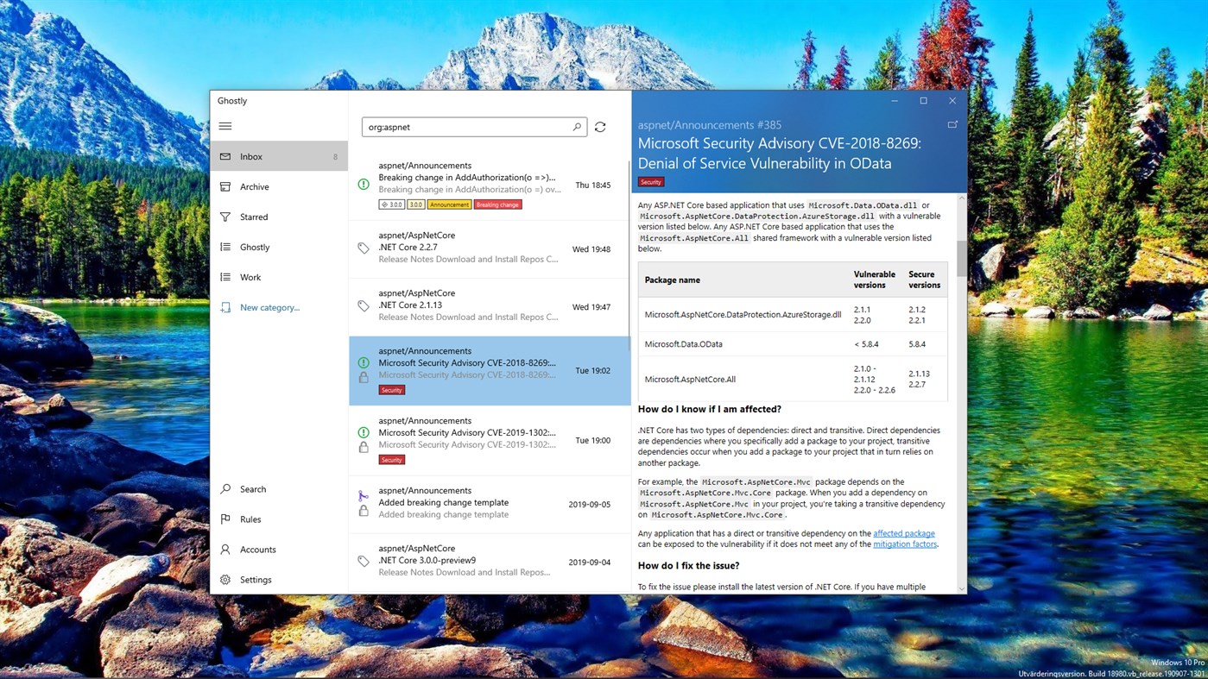The image size is (1208, 679).
Task: Follow the mitigation factors link
Action: [x=905, y=544]
